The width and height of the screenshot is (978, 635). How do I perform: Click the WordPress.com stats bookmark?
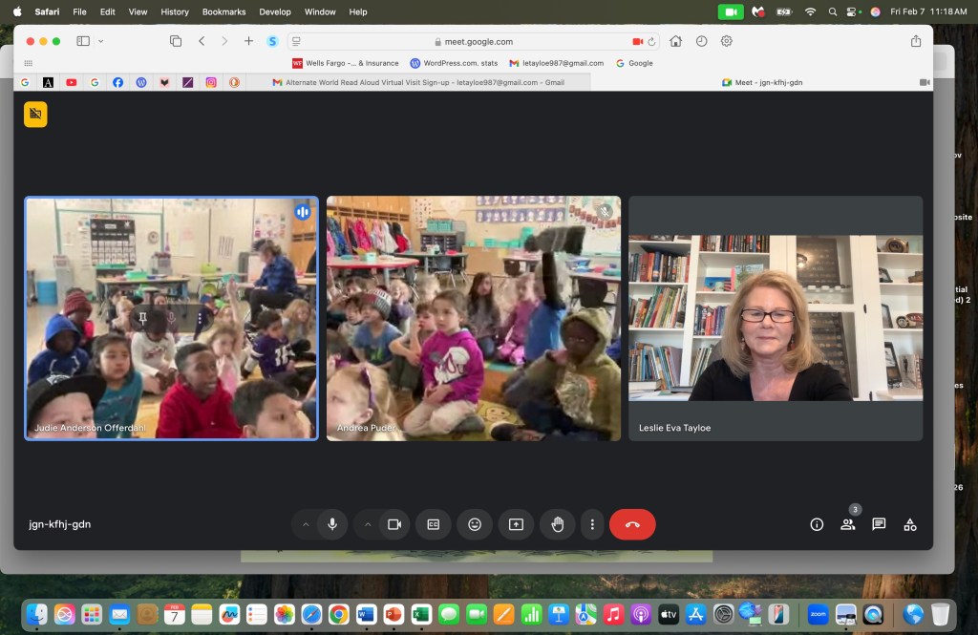454,63
